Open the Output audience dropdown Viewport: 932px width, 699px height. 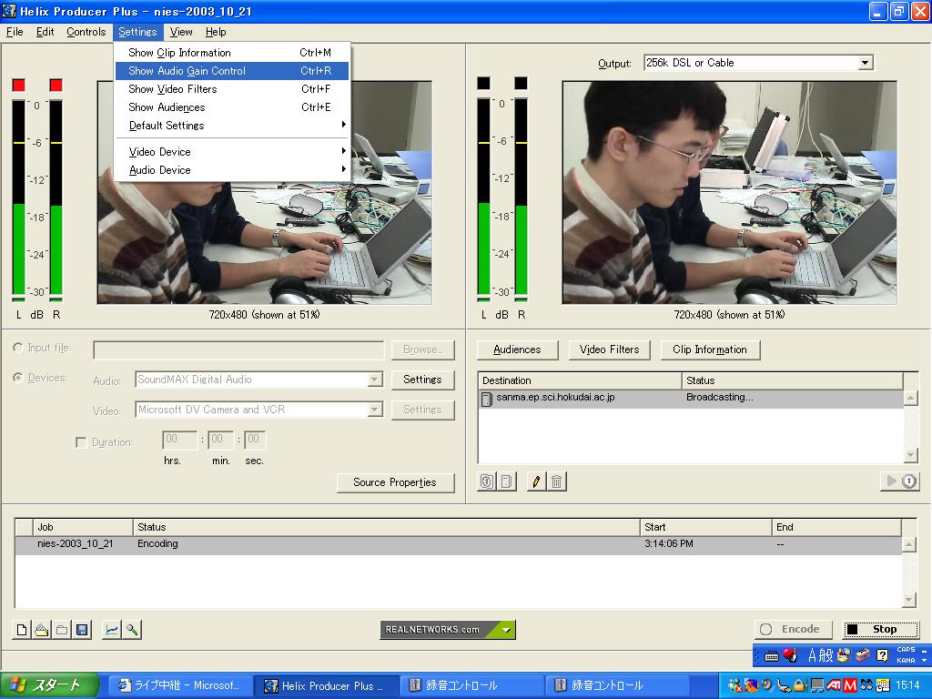866,63
